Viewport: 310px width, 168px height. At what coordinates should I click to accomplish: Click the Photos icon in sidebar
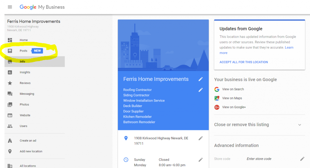tap(10, 105)
